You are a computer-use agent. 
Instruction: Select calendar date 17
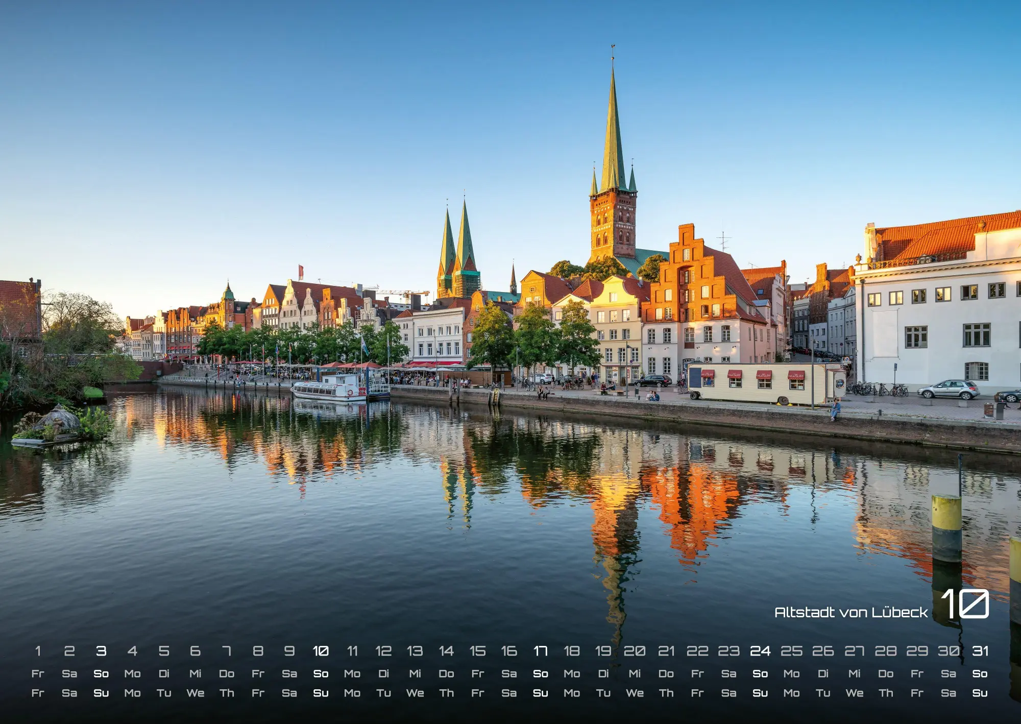540,651
